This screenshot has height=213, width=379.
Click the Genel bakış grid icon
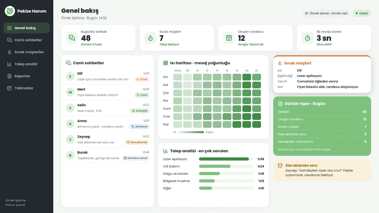[x=9, y=28]
